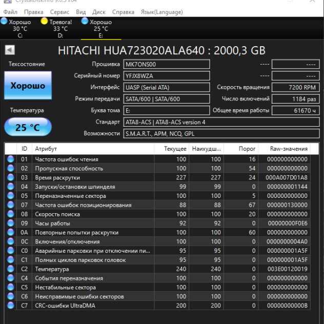The image size is (324, 324).
Task: Click the interface field UASP (Serial ATA)
Action: [x=167, y=87]
